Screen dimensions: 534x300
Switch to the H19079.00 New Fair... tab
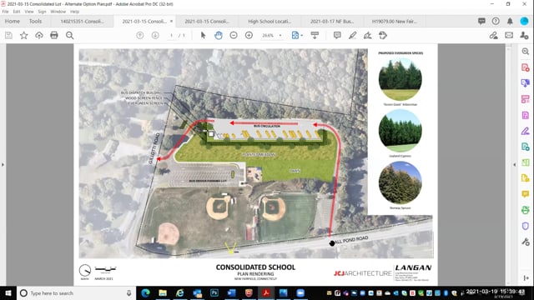point(395,22)
